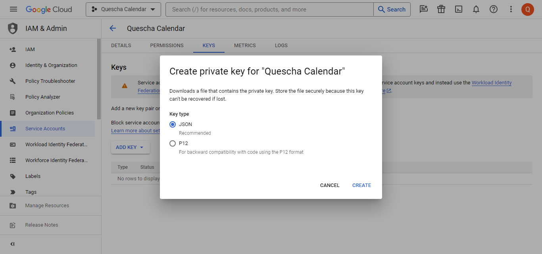This screenshot has height=254, width=542.
Task: Activate Cloud Shell terminal icon
Action: [459, 9]
